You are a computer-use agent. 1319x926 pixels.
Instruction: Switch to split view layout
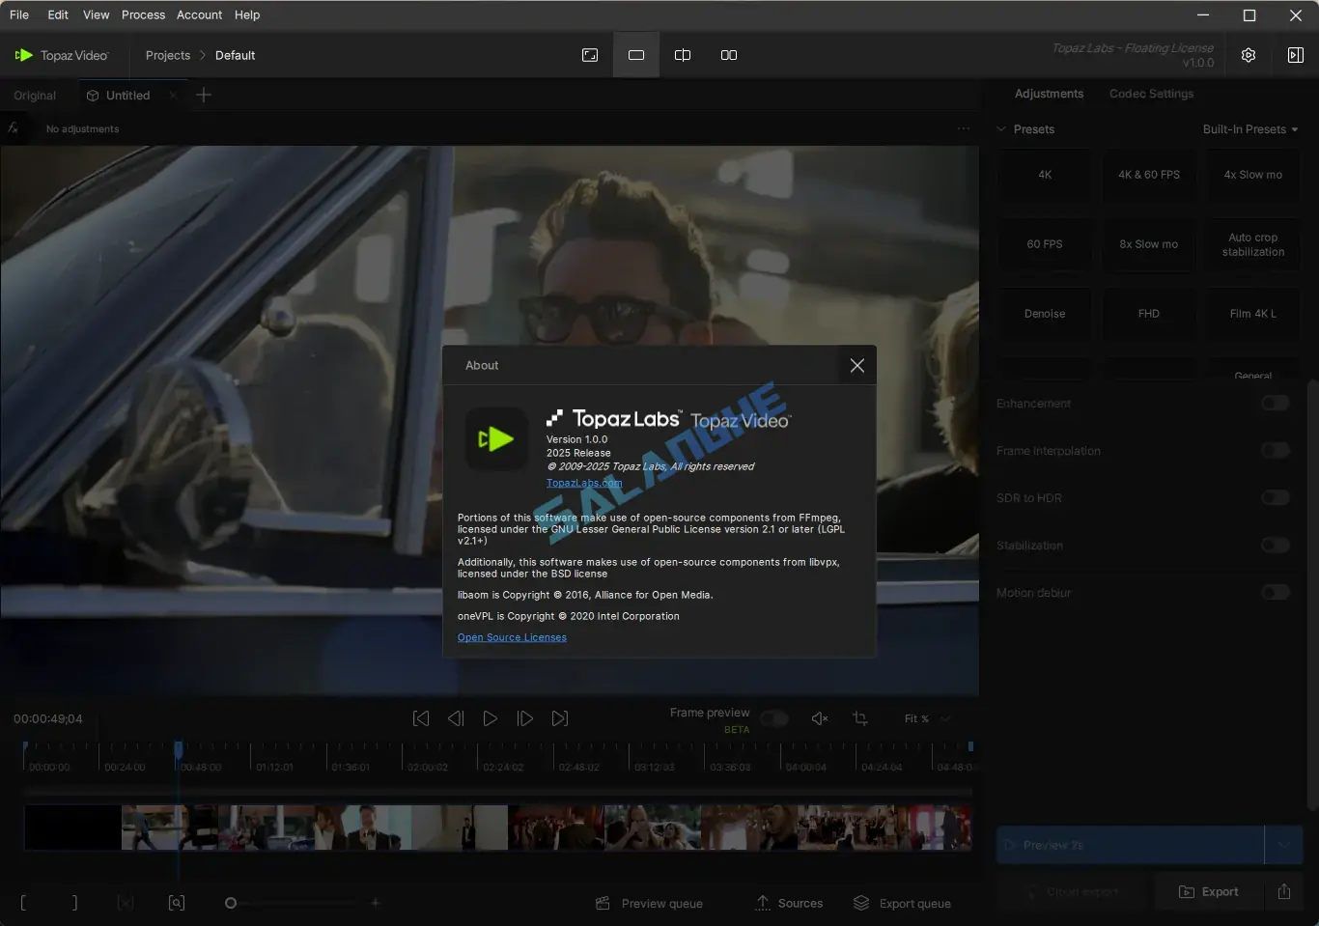pos(683,55)
